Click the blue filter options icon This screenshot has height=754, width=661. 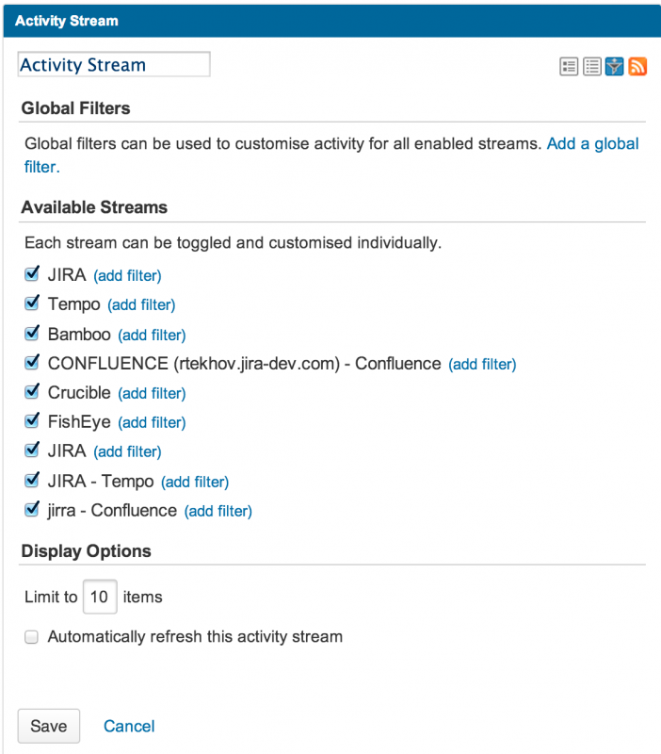coord(615,66)
